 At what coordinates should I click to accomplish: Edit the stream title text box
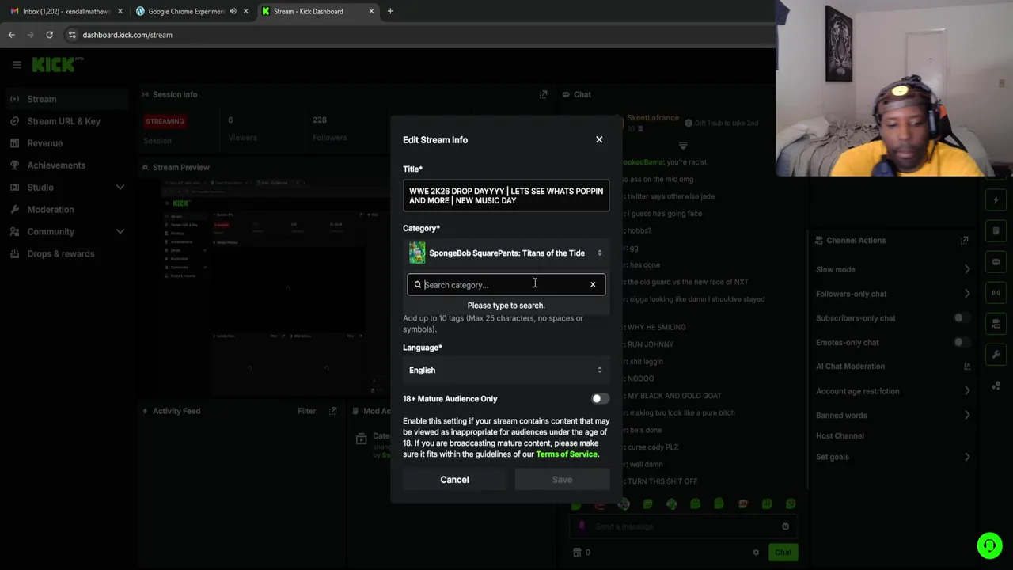pyautogui.click(x=506, y=196)
